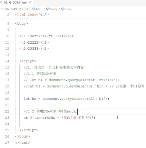Click the 33333 h1 line
146x148 pixels.
pos(34,49)
